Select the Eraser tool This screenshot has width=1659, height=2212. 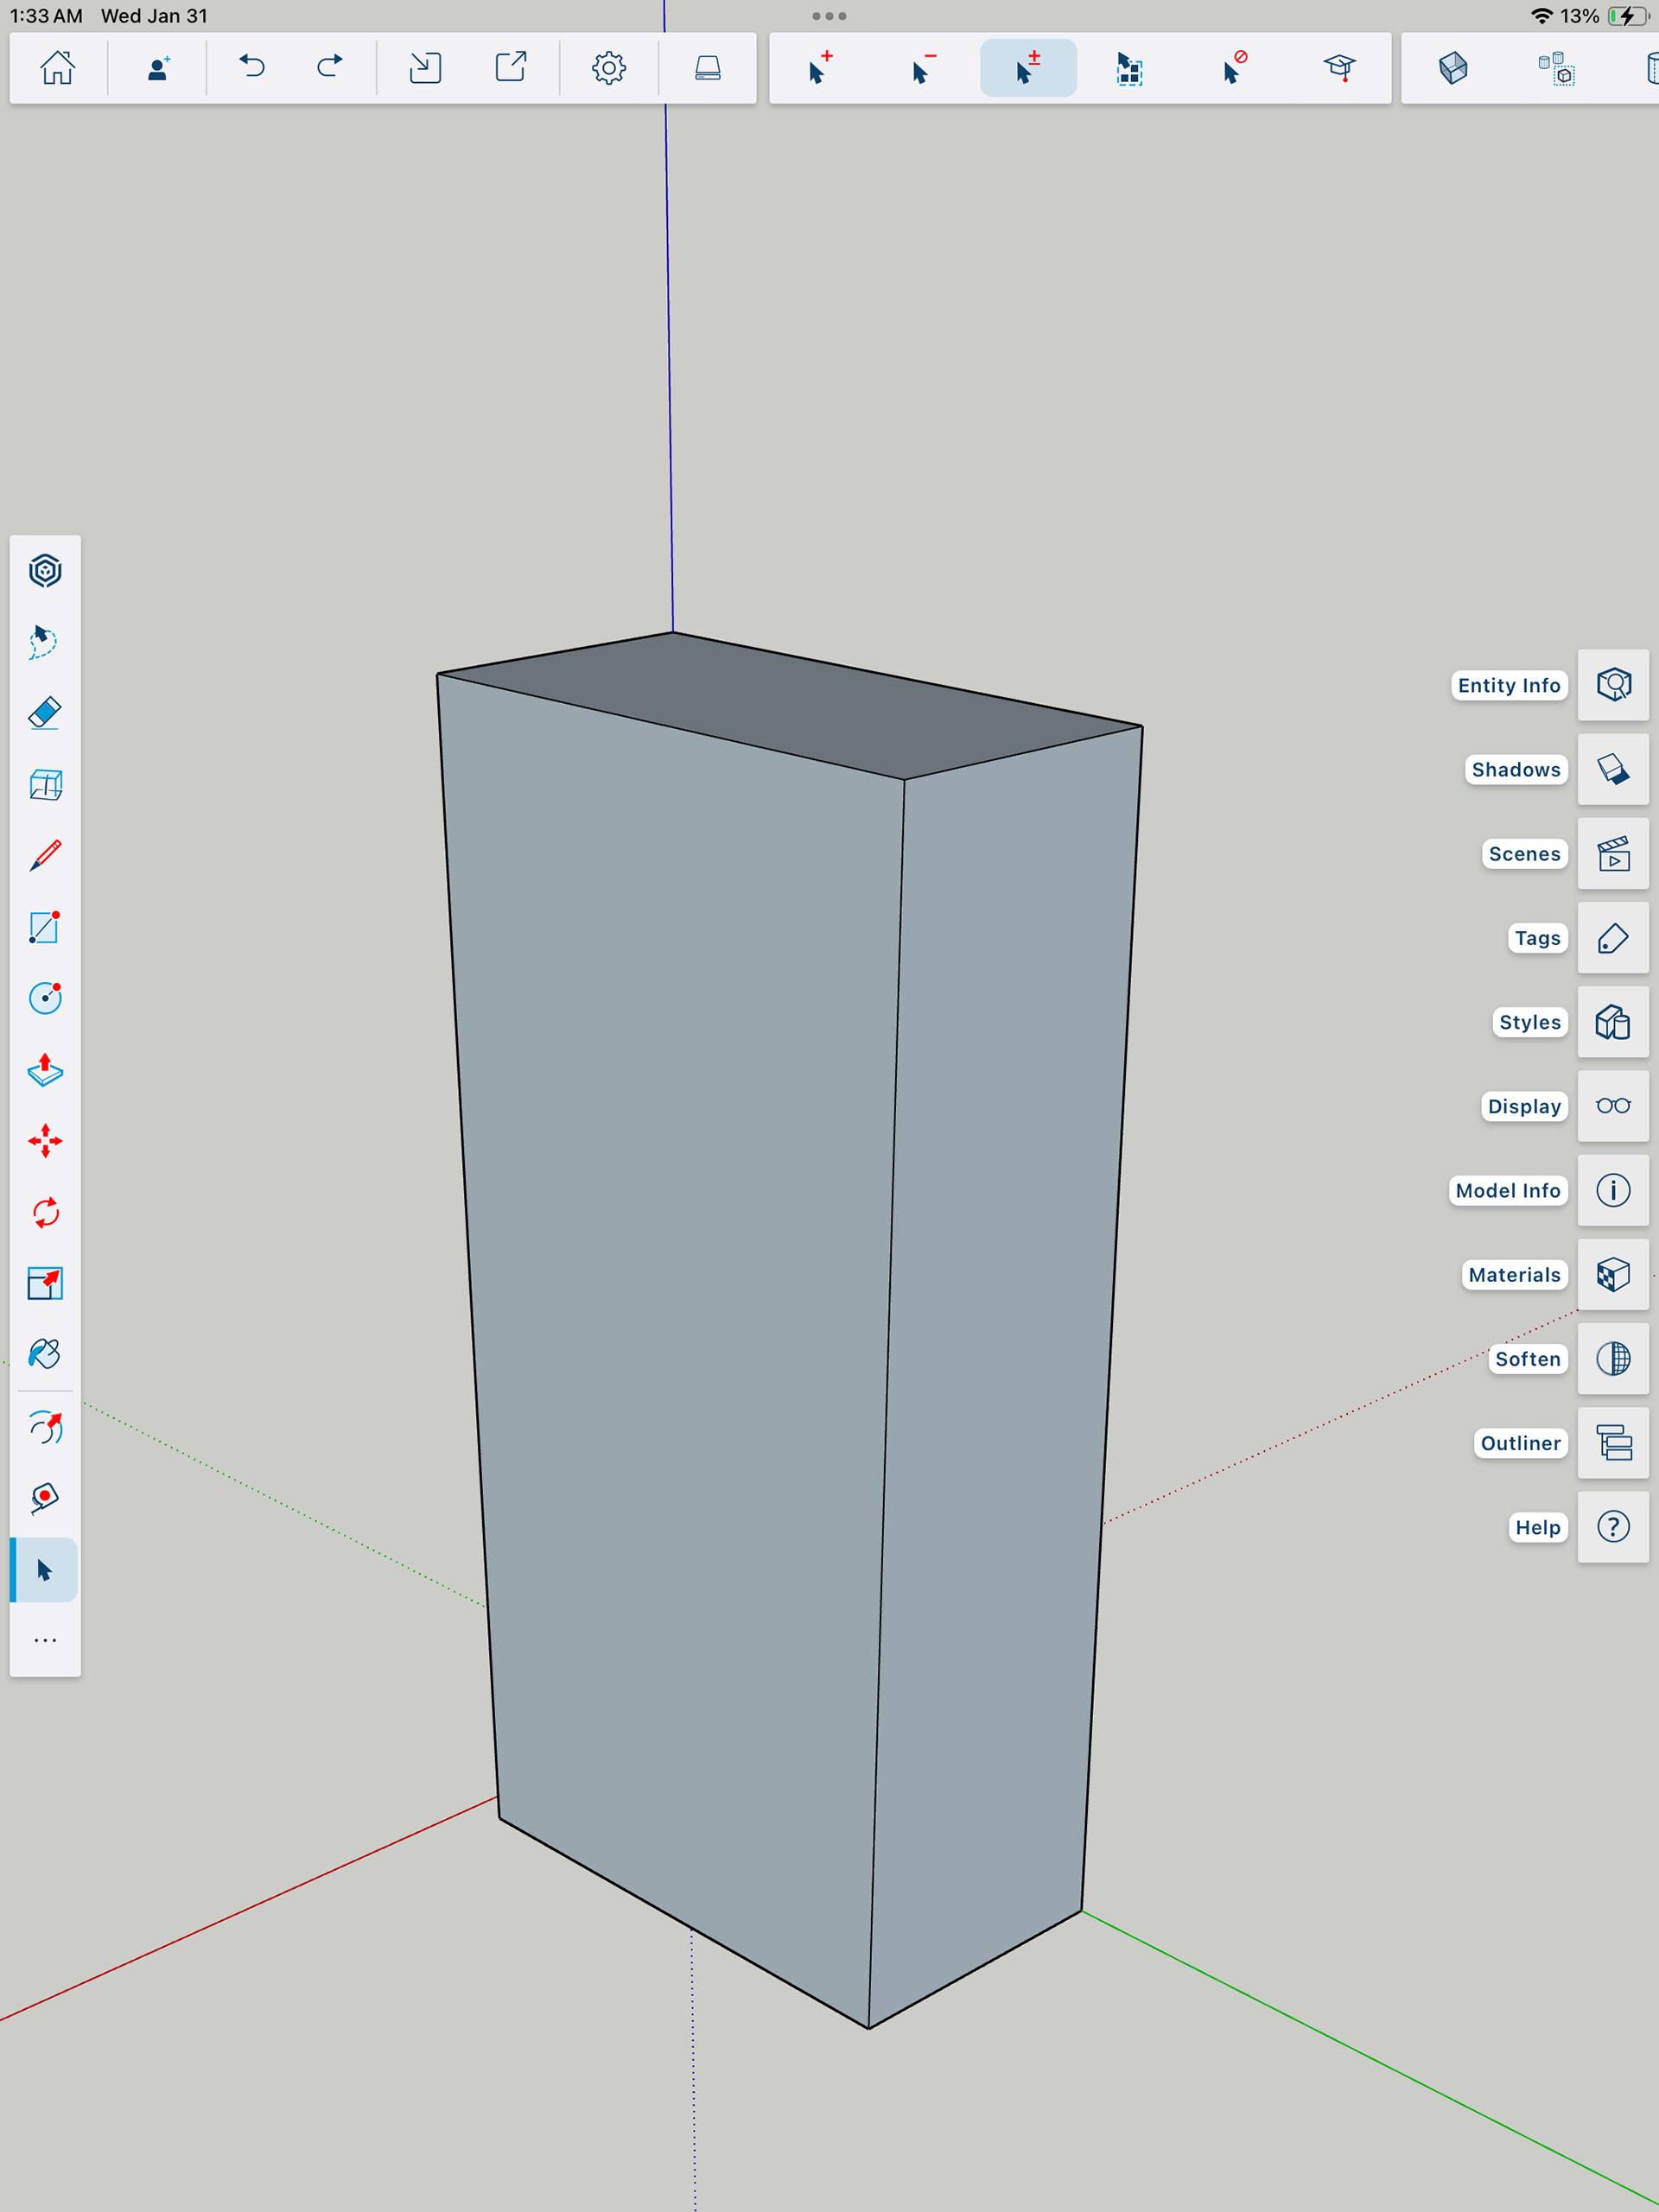point(45,714)
